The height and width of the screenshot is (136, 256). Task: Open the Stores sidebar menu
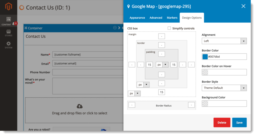pyautogui.click(x=8, y=33)
